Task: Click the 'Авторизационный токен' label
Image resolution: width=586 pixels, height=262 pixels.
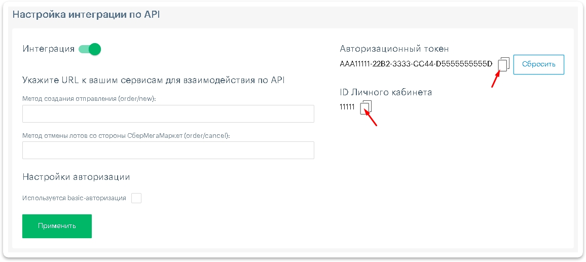Action: click(x=394, y=49)
